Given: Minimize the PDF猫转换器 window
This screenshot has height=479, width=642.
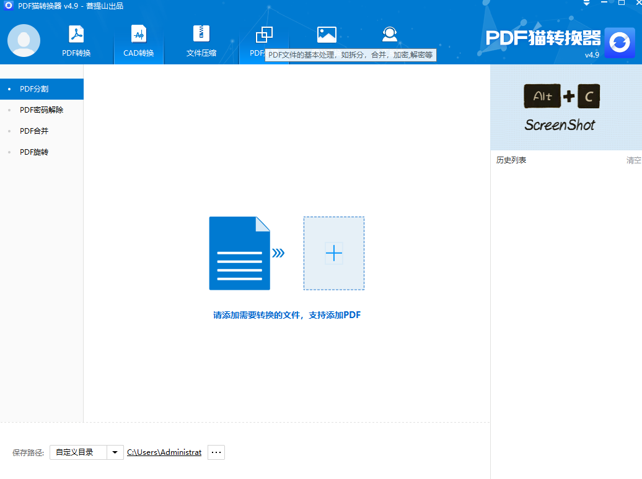Looking at the screenshot, I should [x=604, y=3].
